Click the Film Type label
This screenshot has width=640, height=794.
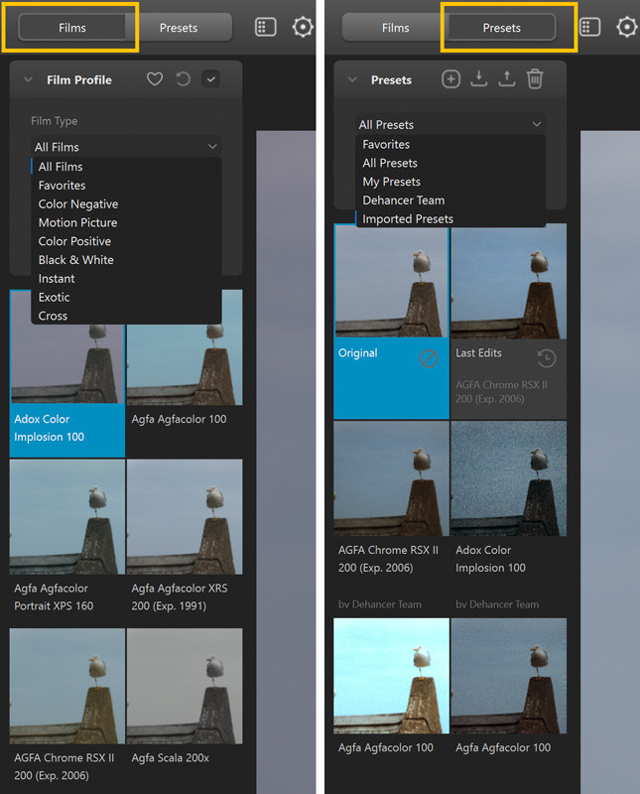coord(55,121)
